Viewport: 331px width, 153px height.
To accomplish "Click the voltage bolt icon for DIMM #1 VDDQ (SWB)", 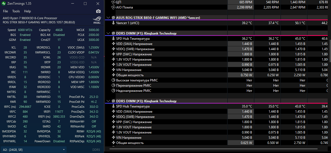I will tap(113, 49).
